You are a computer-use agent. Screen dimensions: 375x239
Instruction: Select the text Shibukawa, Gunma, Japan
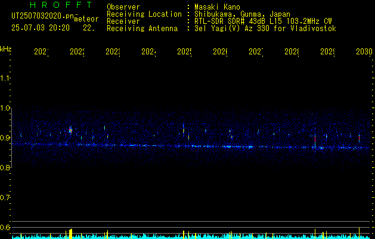[x=242, y=14]
